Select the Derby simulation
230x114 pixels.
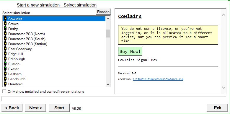54,29
